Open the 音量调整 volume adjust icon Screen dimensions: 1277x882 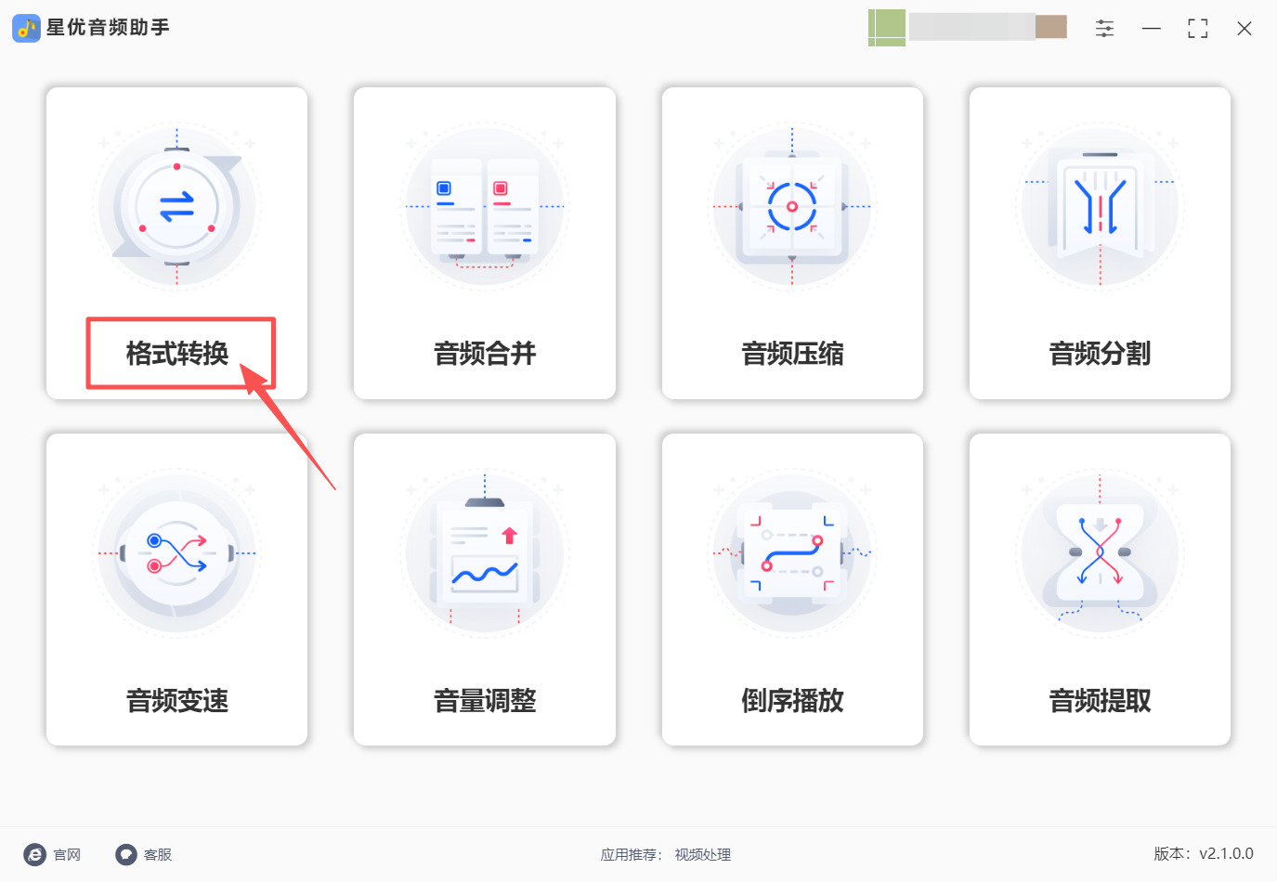(x=485, y=553)
